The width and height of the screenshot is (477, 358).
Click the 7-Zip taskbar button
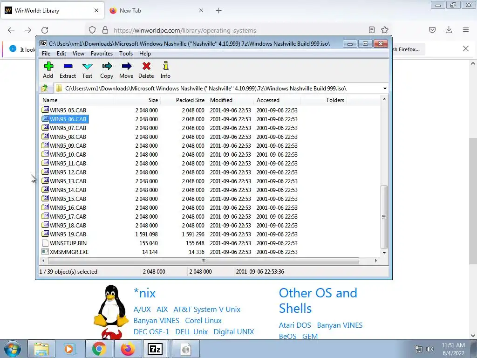[x=155, y=349]
